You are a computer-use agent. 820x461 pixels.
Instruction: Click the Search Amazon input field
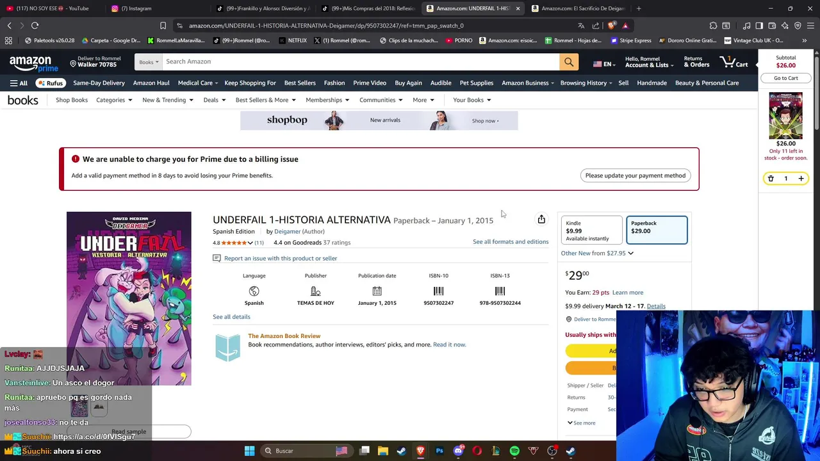(x=361, y=61)
